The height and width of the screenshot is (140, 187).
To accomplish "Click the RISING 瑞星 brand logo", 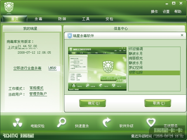I will [18, 135].
